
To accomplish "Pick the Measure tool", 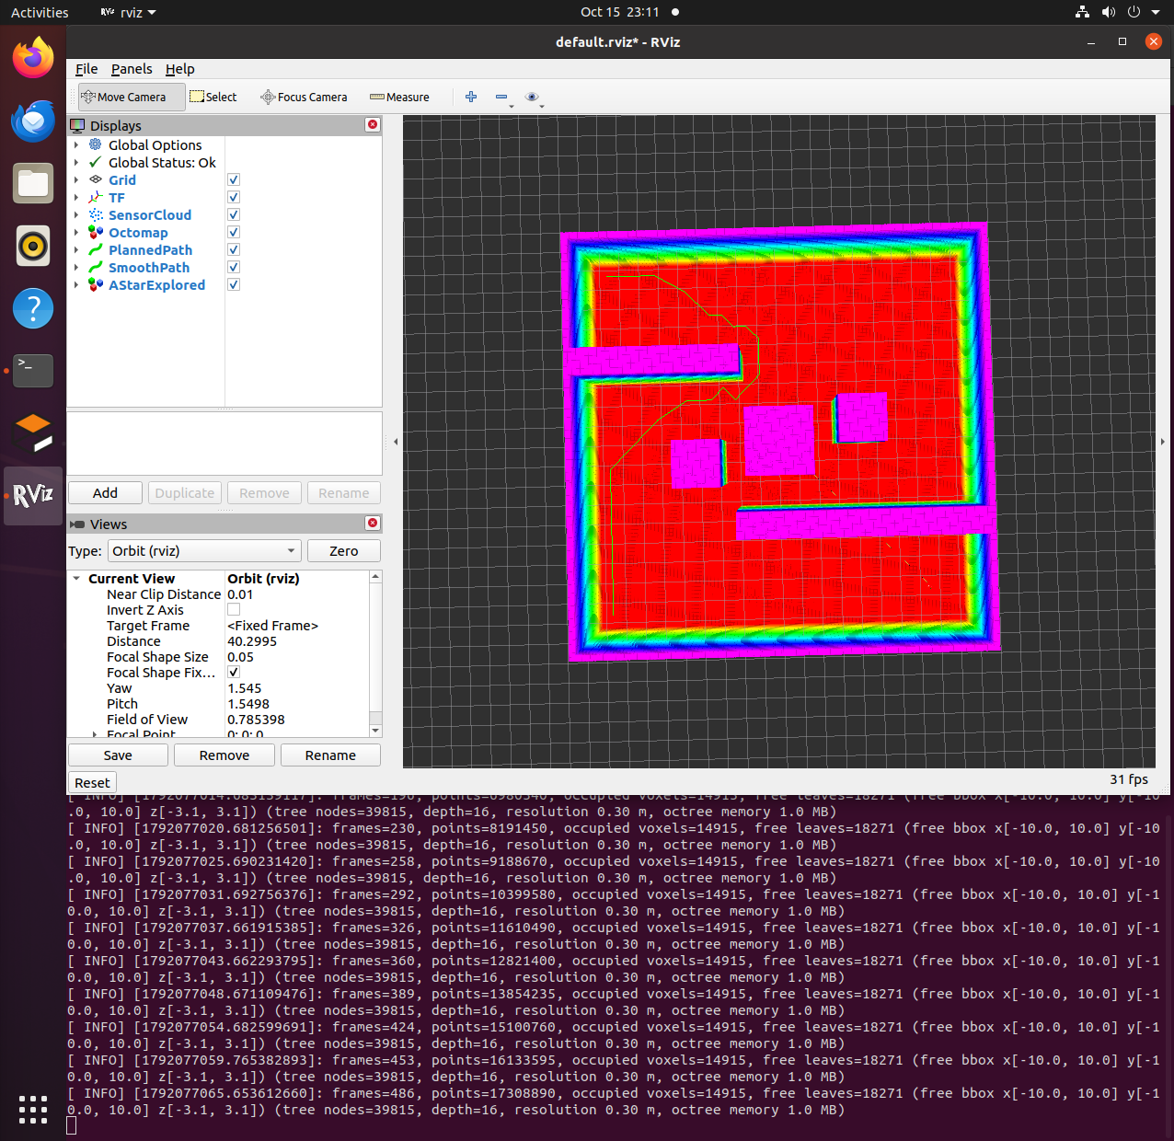I will click(x=399, y=97).
